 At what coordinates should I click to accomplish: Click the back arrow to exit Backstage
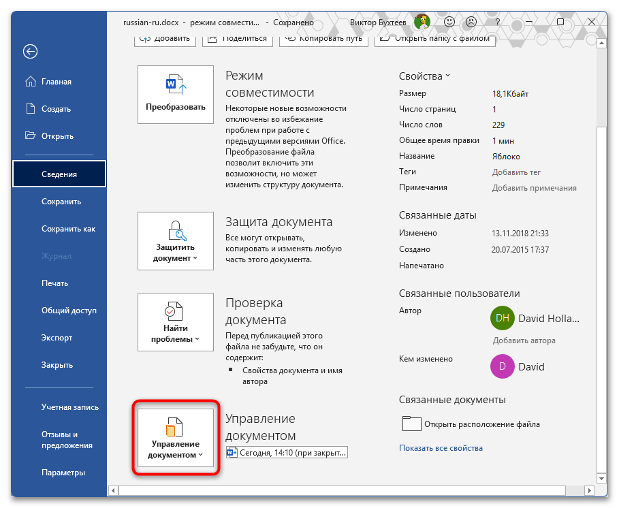pos(30,51)
